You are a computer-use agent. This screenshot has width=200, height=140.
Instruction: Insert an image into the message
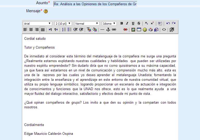pos(133,30)
